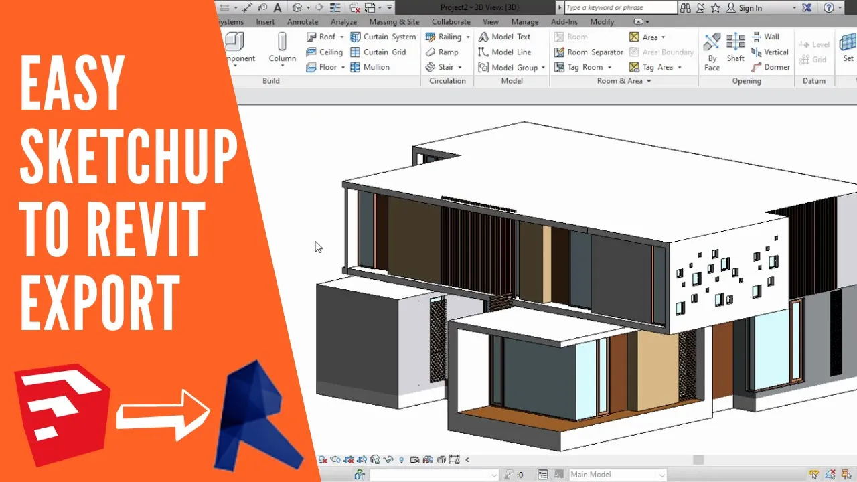Screen dimensions: 857x482
Task: Click the keyword search field
Action: pyautogui.click(x=621, y=7)
